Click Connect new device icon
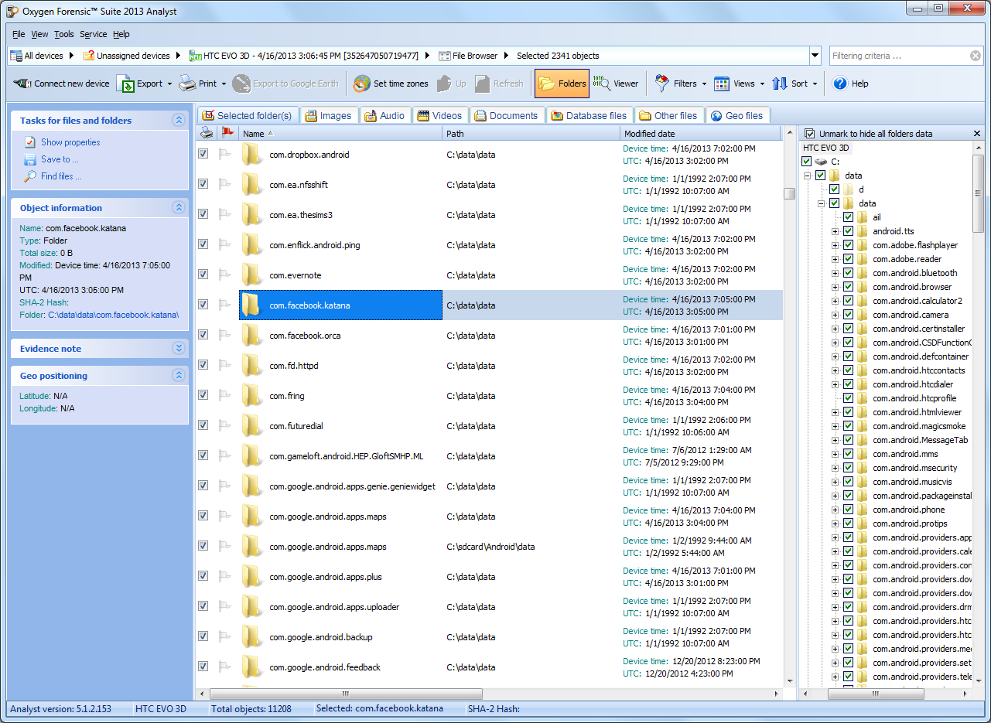 pyautogui.click(x=22, y=84)
